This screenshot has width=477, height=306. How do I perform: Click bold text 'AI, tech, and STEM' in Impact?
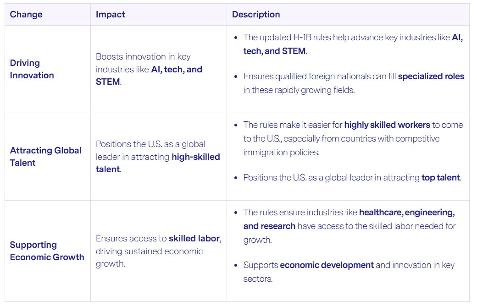[149, 76]
